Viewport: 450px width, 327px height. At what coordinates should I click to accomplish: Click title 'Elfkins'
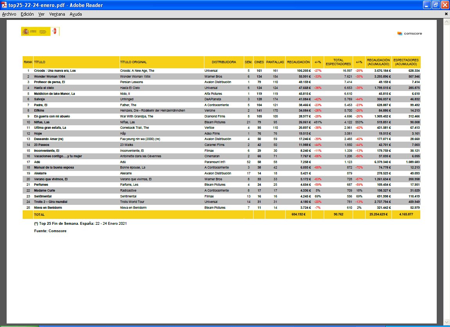pos(39,110)
